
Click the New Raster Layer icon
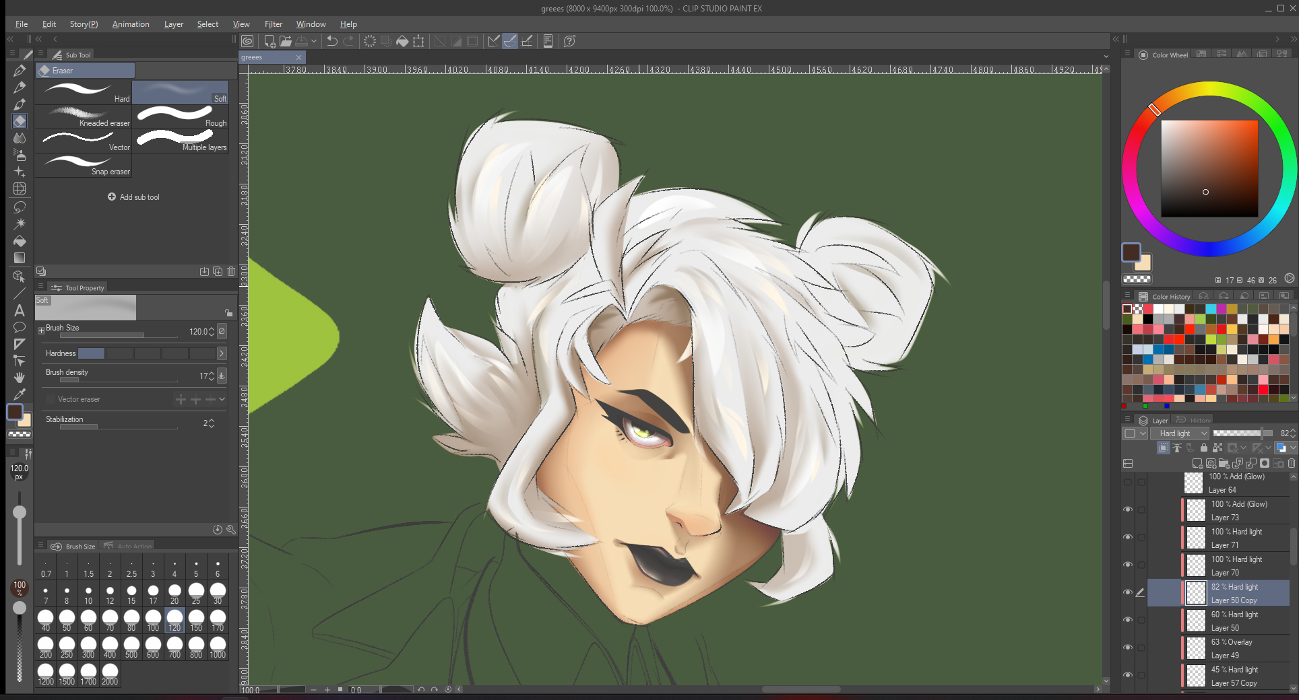click(1197, 463)
